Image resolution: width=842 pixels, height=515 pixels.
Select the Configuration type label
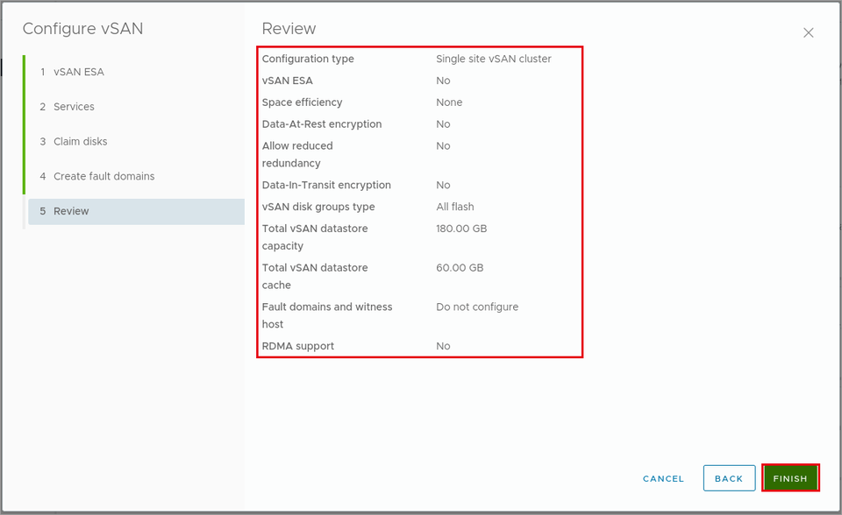[308, 59]
